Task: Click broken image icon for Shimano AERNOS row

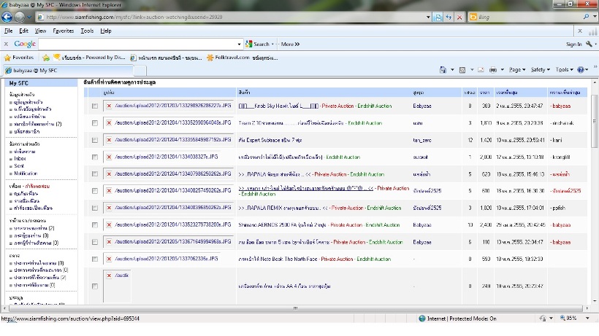Action: pyautogui.click(x=109, y=224)
